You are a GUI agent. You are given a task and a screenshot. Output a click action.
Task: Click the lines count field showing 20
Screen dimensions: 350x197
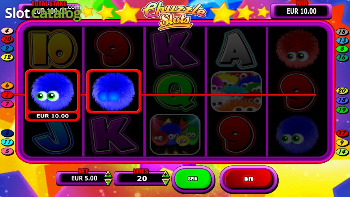(x=141, y=178)
